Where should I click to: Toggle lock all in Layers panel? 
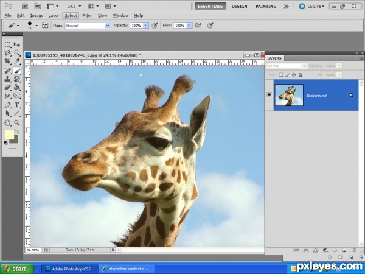(301, 75)
